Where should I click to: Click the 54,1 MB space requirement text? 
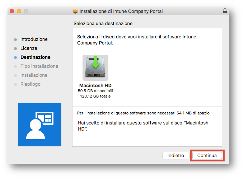pos(144,113)
